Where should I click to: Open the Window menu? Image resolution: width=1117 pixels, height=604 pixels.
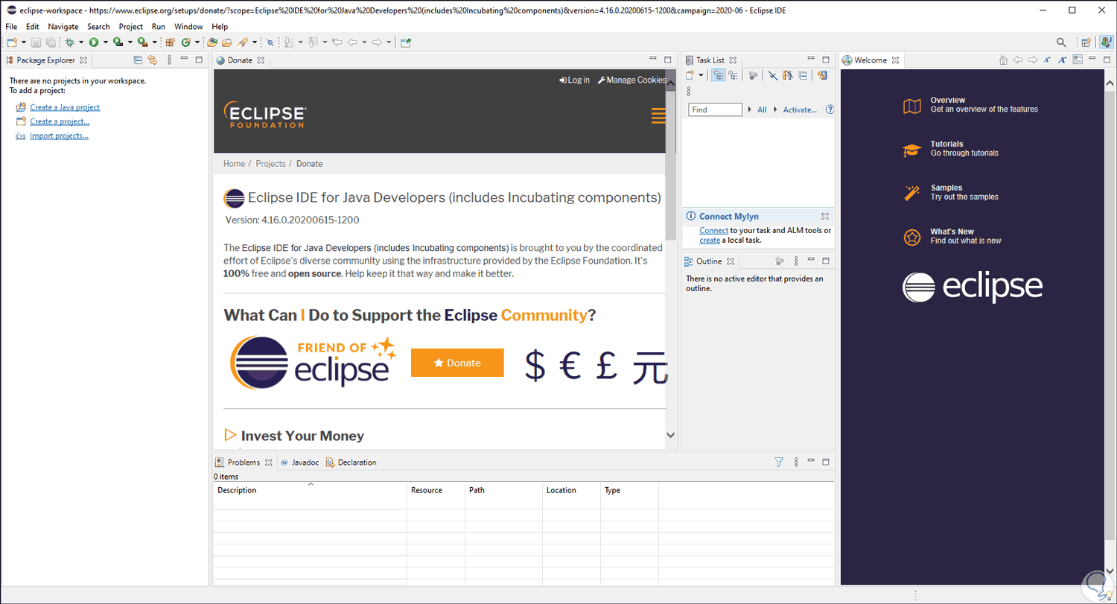[x=188, y=27]
